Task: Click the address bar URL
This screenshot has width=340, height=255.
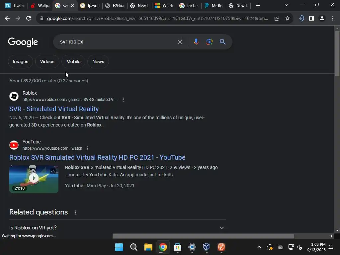Action: point(157,19)
